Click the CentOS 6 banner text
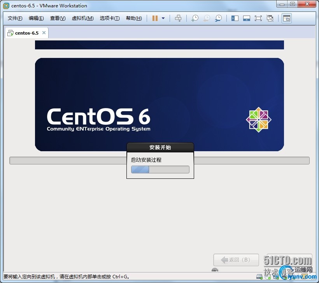 click(99, 120)
